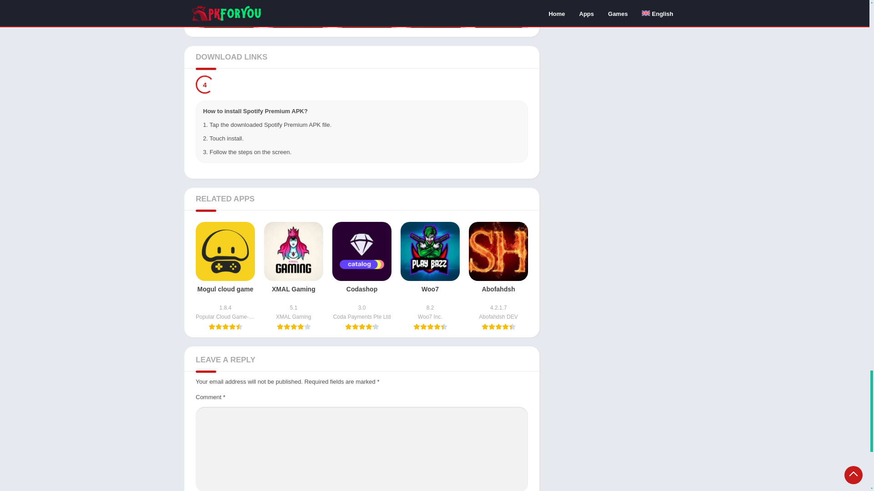Click the download countdown timer circle
The width and height of the screenshot is (874, 491).
pyautogui.click(x=205, y=85)
